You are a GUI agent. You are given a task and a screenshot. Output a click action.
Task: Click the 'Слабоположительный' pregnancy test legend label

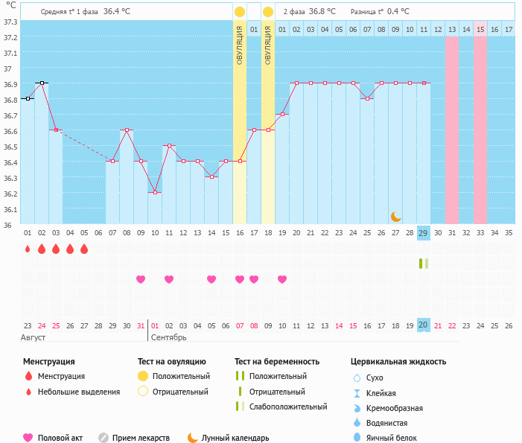(288, 407)
